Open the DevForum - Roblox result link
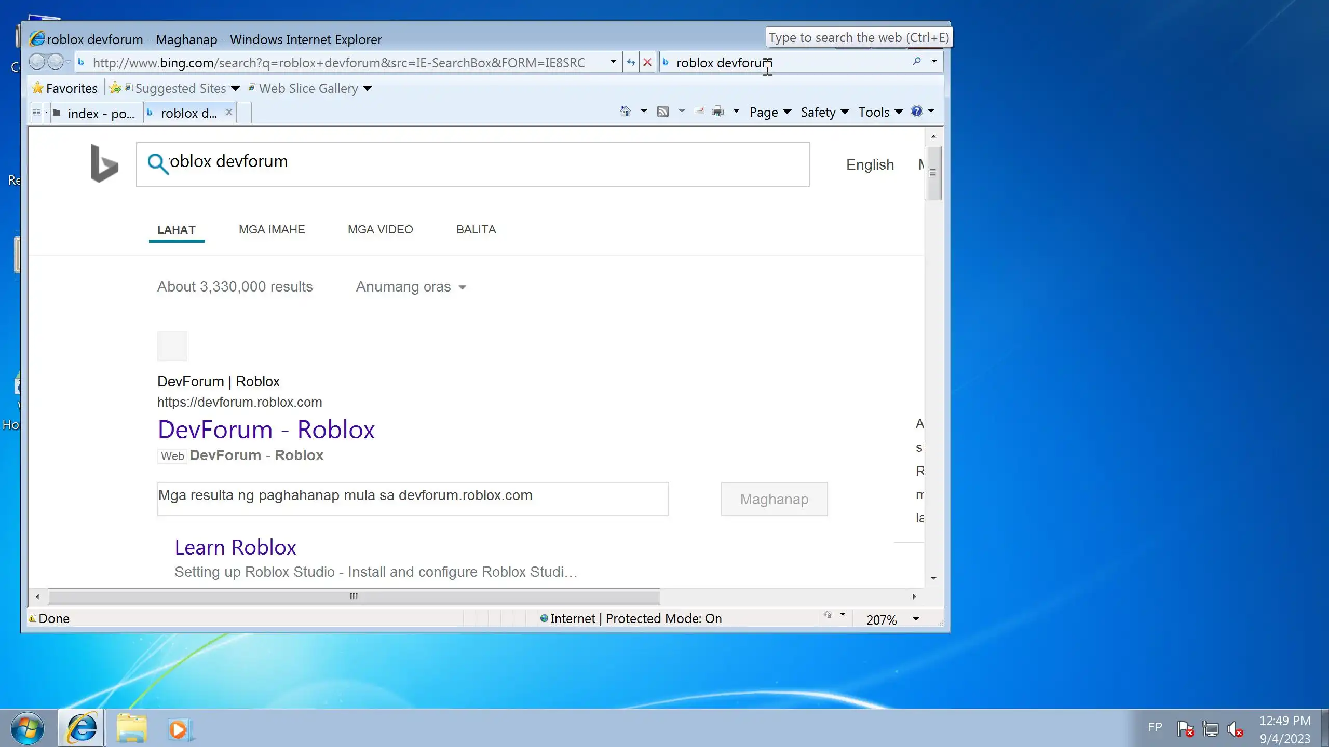 (x=266, y=430)
